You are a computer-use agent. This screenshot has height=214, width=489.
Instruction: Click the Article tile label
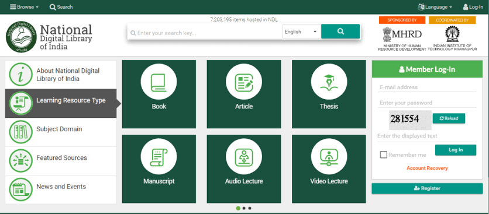click(x=244, y=106)
